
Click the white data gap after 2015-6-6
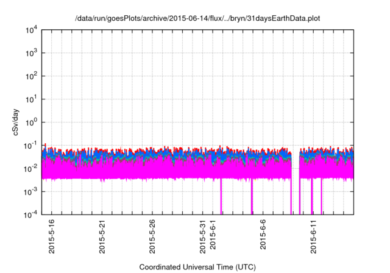click(x=296, y=183)
